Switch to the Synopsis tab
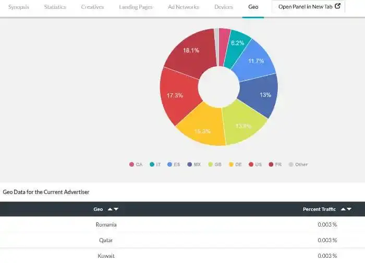The width and height of the screenshot is (365, 263). (x=19, y=7)
